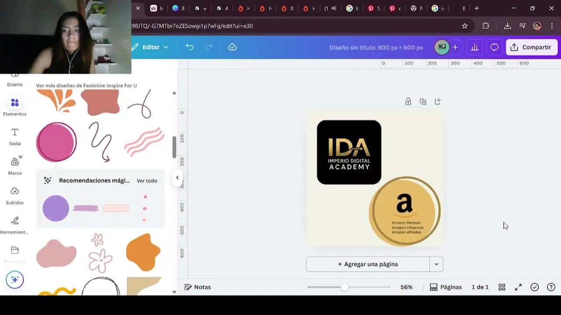Open the Marca brand panel

pos(14,165)
